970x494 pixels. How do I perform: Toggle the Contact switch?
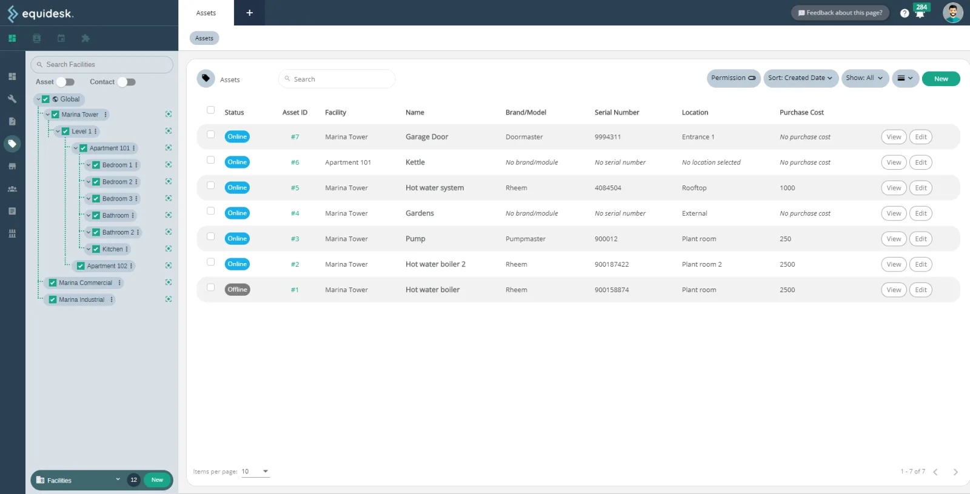tap(127, 82)
